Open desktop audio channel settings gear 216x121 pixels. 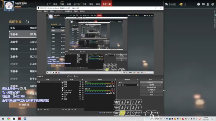[114, 93]
